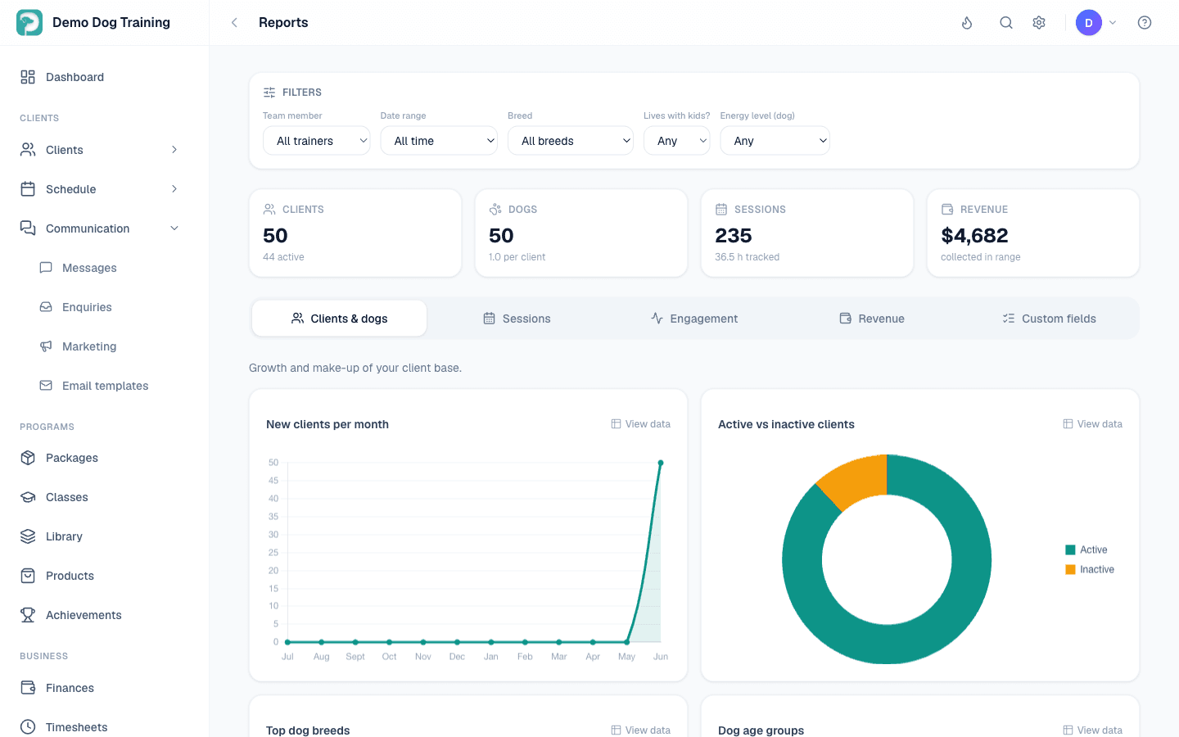1179x737 pixels.
Task: Open settings via the gear icon
Action: 1039,23
